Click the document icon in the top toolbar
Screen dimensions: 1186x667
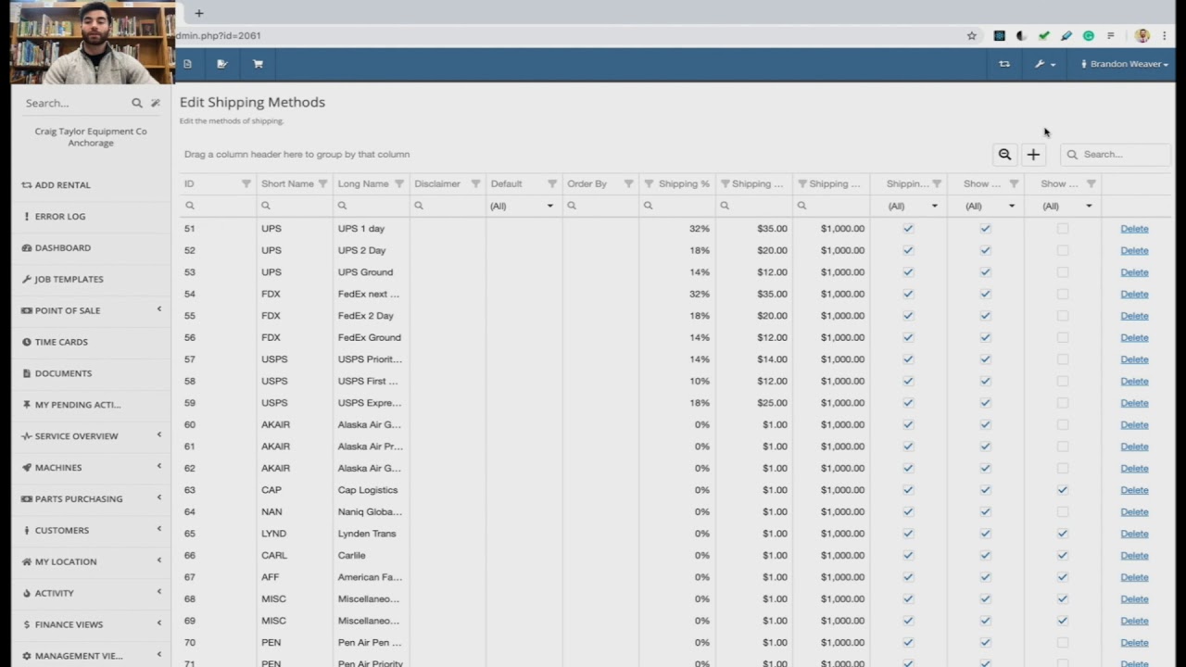click(x=187, y=63)
